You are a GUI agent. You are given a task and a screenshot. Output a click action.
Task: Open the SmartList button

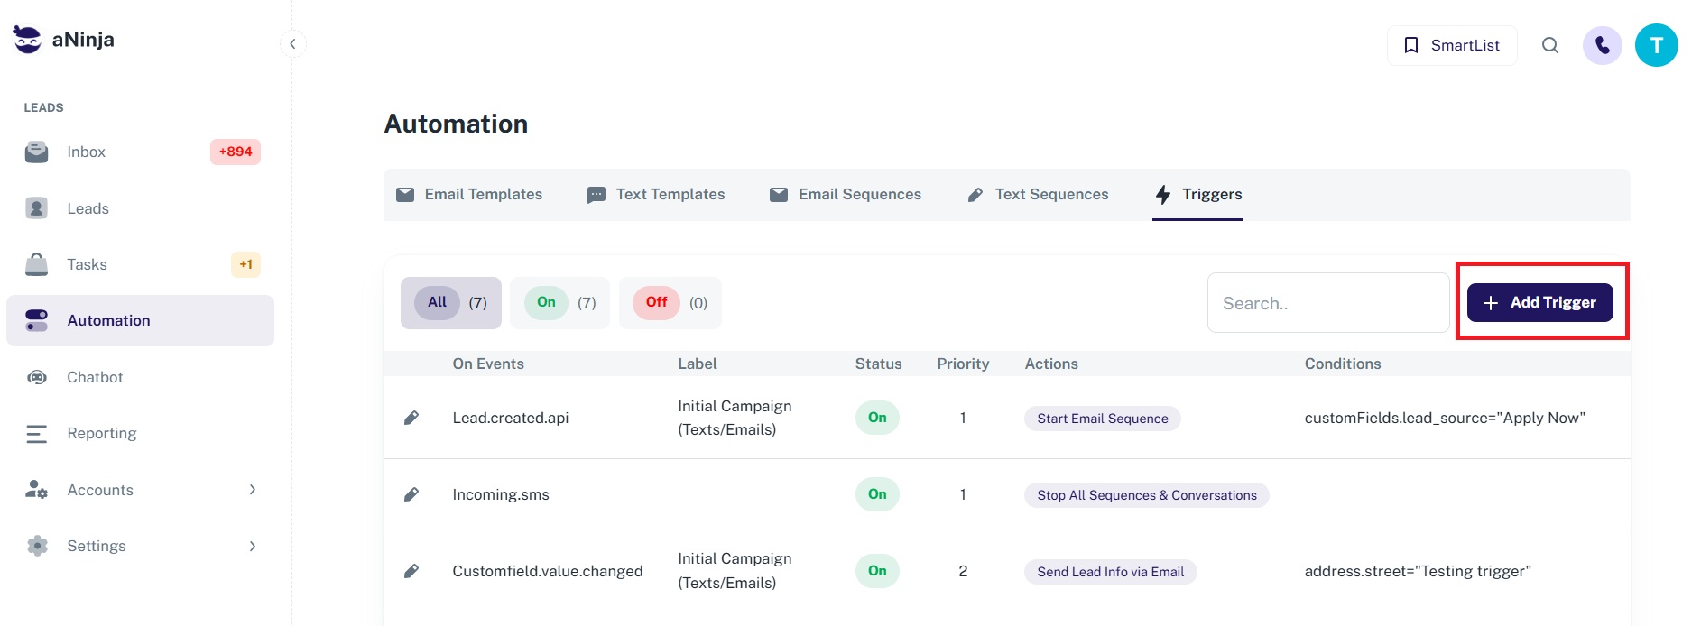point(1451,45)
